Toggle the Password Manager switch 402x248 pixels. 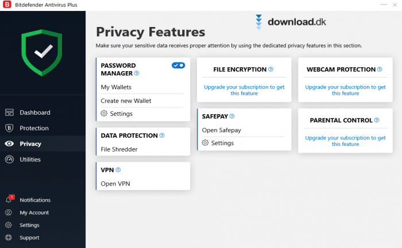tap(178, 65)
